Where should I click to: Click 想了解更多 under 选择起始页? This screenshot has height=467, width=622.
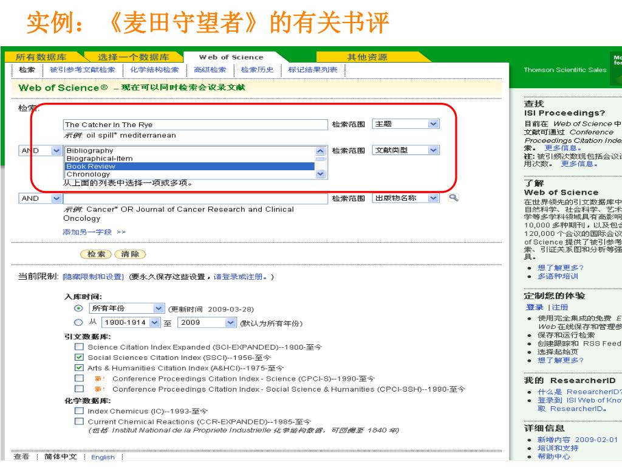pos(560,360)
